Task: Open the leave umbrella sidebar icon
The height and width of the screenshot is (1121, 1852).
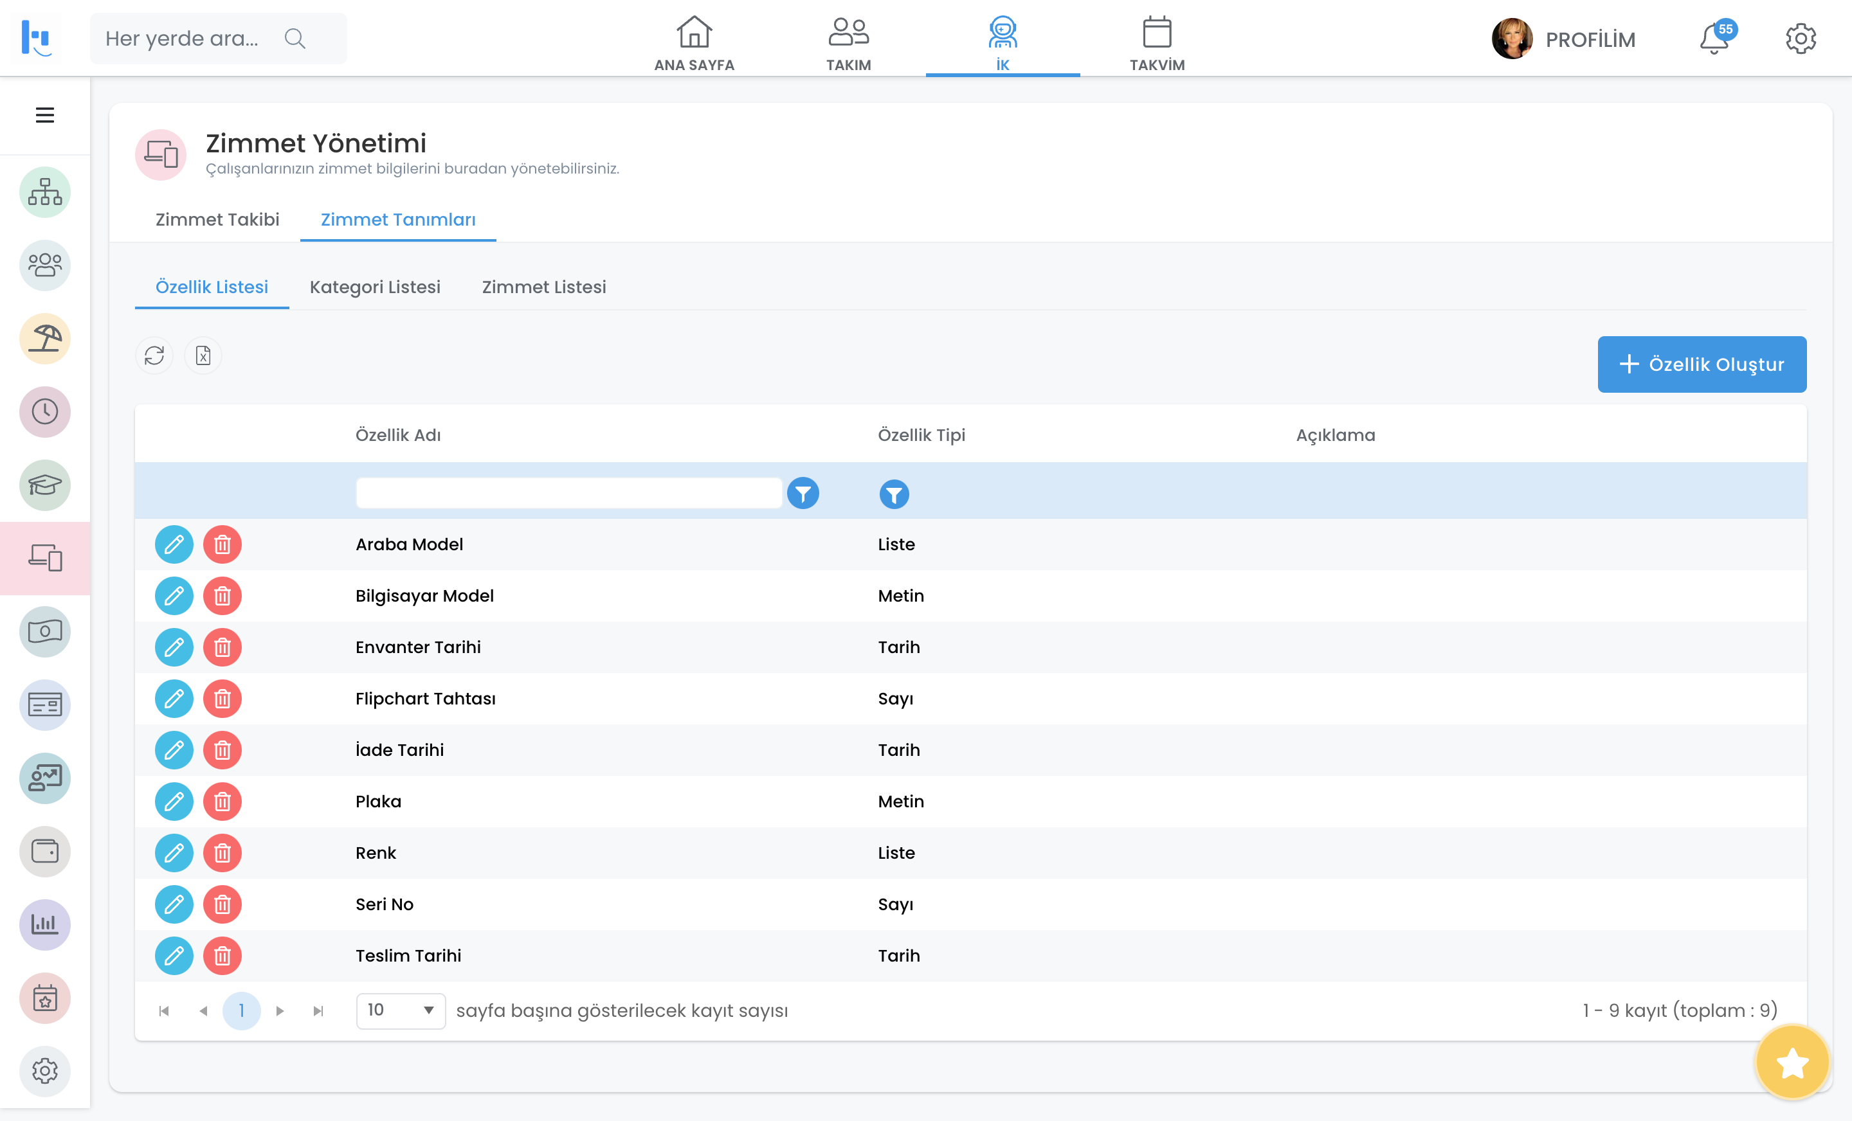Action: (x=45, y=339)
